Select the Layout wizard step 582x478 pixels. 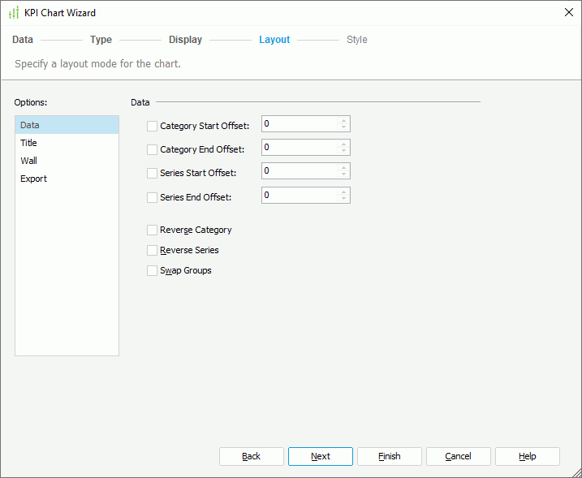click(x=274, y=40)
